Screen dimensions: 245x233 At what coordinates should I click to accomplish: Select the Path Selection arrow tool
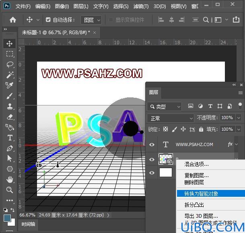click(10, 159)
